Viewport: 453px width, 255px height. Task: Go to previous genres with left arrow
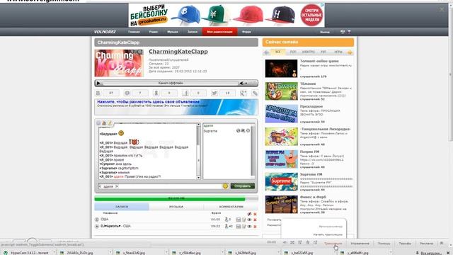click(266, 52)
